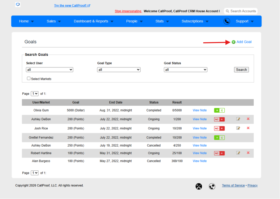Click the crossed tools icon in footer
This screenshot has height=199, width=280.
coord(198,186)
